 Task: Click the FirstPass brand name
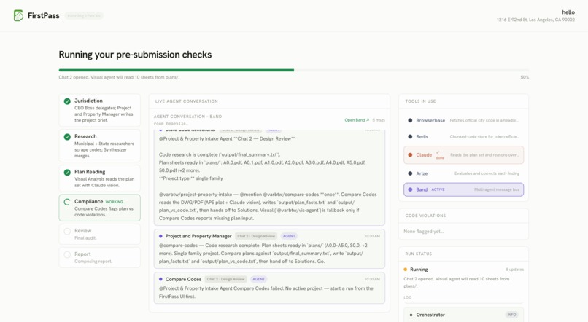click(x=44, y=16)
